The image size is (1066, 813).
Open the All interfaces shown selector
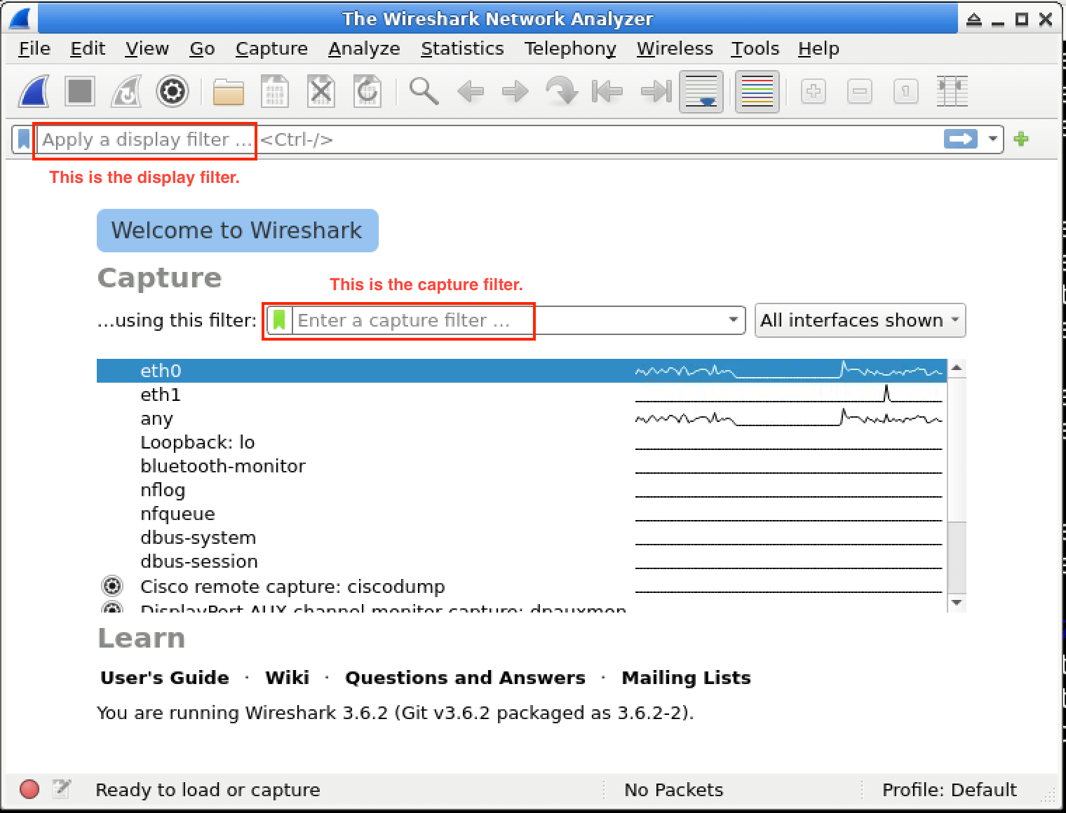[x=860, y=320]
